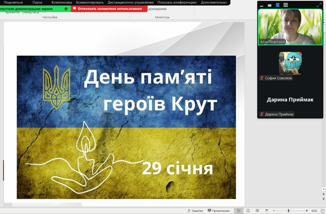
Task: Toggle the Comments pane (Примечания)
Action: click(219, 211)
